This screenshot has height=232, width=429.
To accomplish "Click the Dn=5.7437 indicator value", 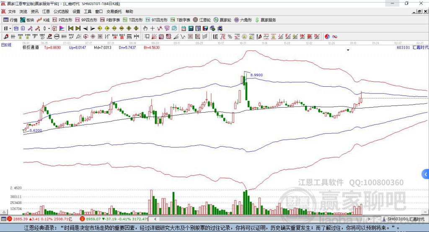I will click(x=127, y=47).
